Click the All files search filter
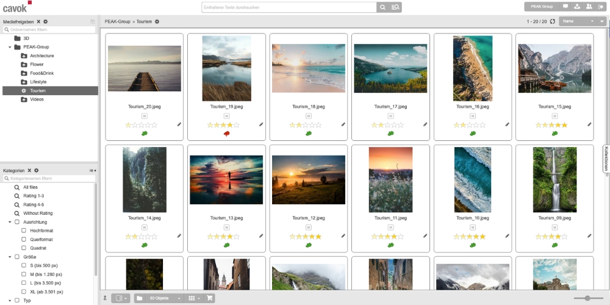Viewport: 610px width, 305px height. point(30,187)
